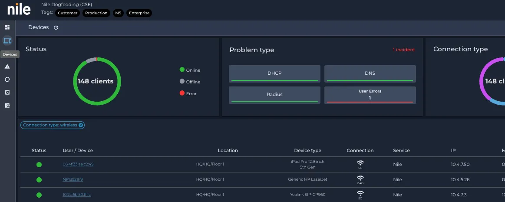
Task: Click green status dot for 10:2c:6b:50:ff:fc
Action: point(39,195)
